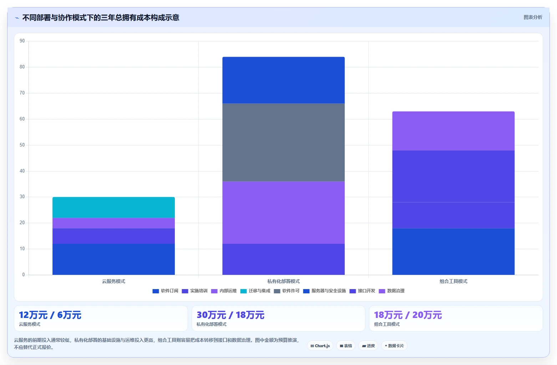Click the small icon before the chart title

click(x=17, y=18)
